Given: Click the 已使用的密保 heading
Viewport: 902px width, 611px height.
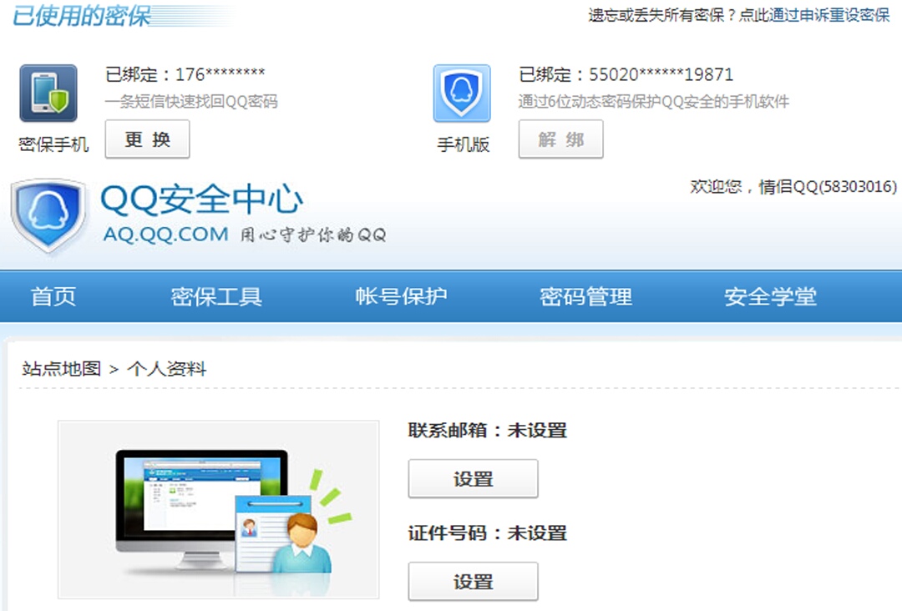Looking at the screenshot, I should (x=82, y=16).
